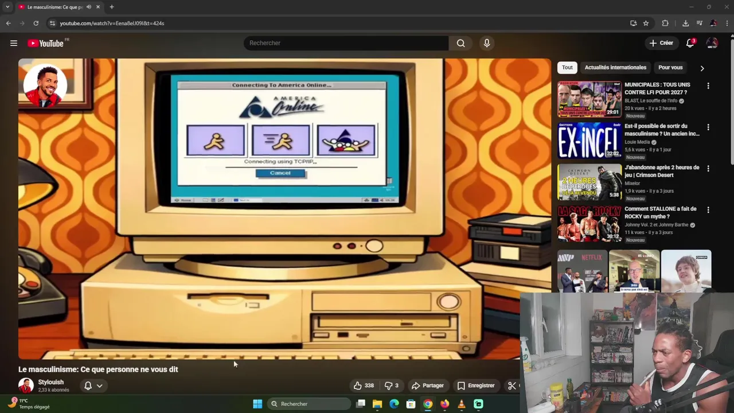This screenshot has height=413, width=734.
Task: Click install app icon in address bar
Action: coord(633,23)
